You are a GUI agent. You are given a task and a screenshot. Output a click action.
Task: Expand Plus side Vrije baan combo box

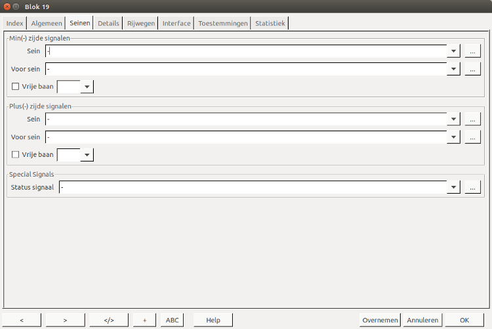[87, 155]
